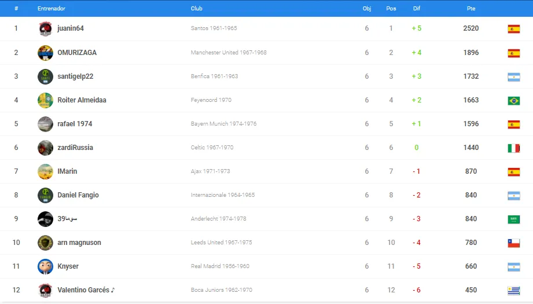Click the Knyser manager name
533x304 pixels.
tap(68, 266)
